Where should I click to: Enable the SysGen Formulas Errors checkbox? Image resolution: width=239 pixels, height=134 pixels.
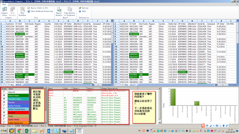pos(4,109)
